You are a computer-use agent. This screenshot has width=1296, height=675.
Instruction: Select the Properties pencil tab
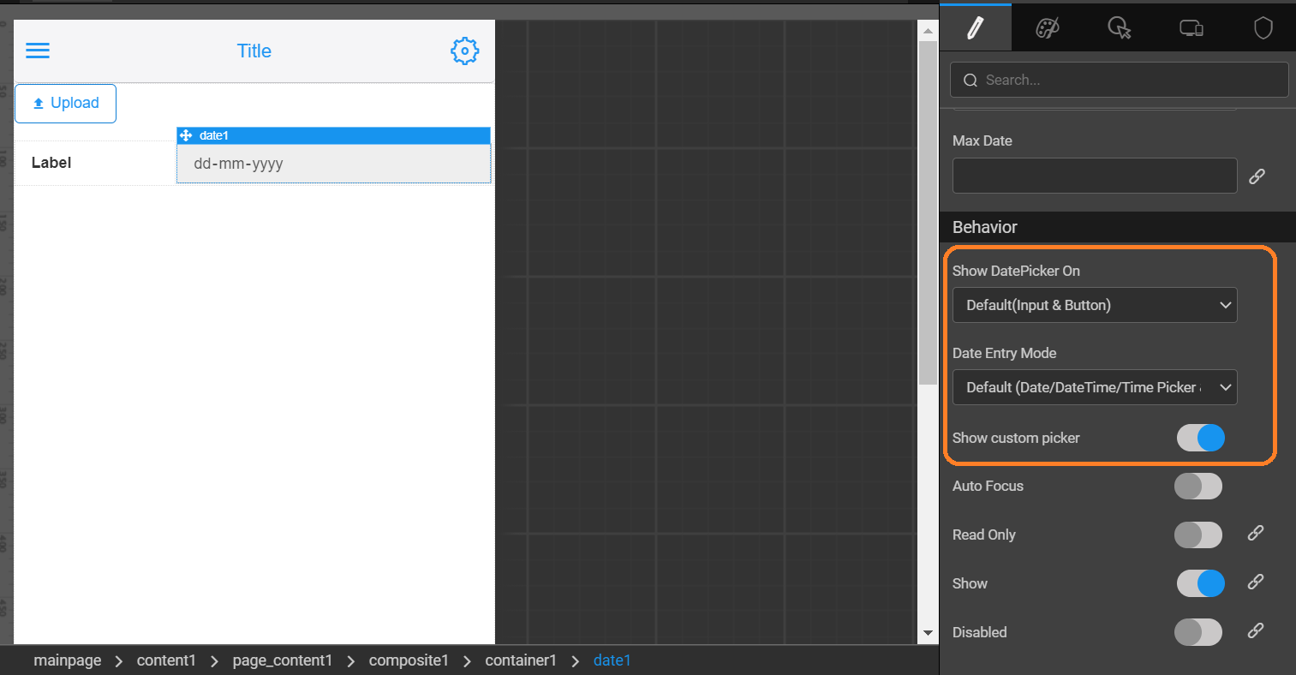tap(975, 28)
